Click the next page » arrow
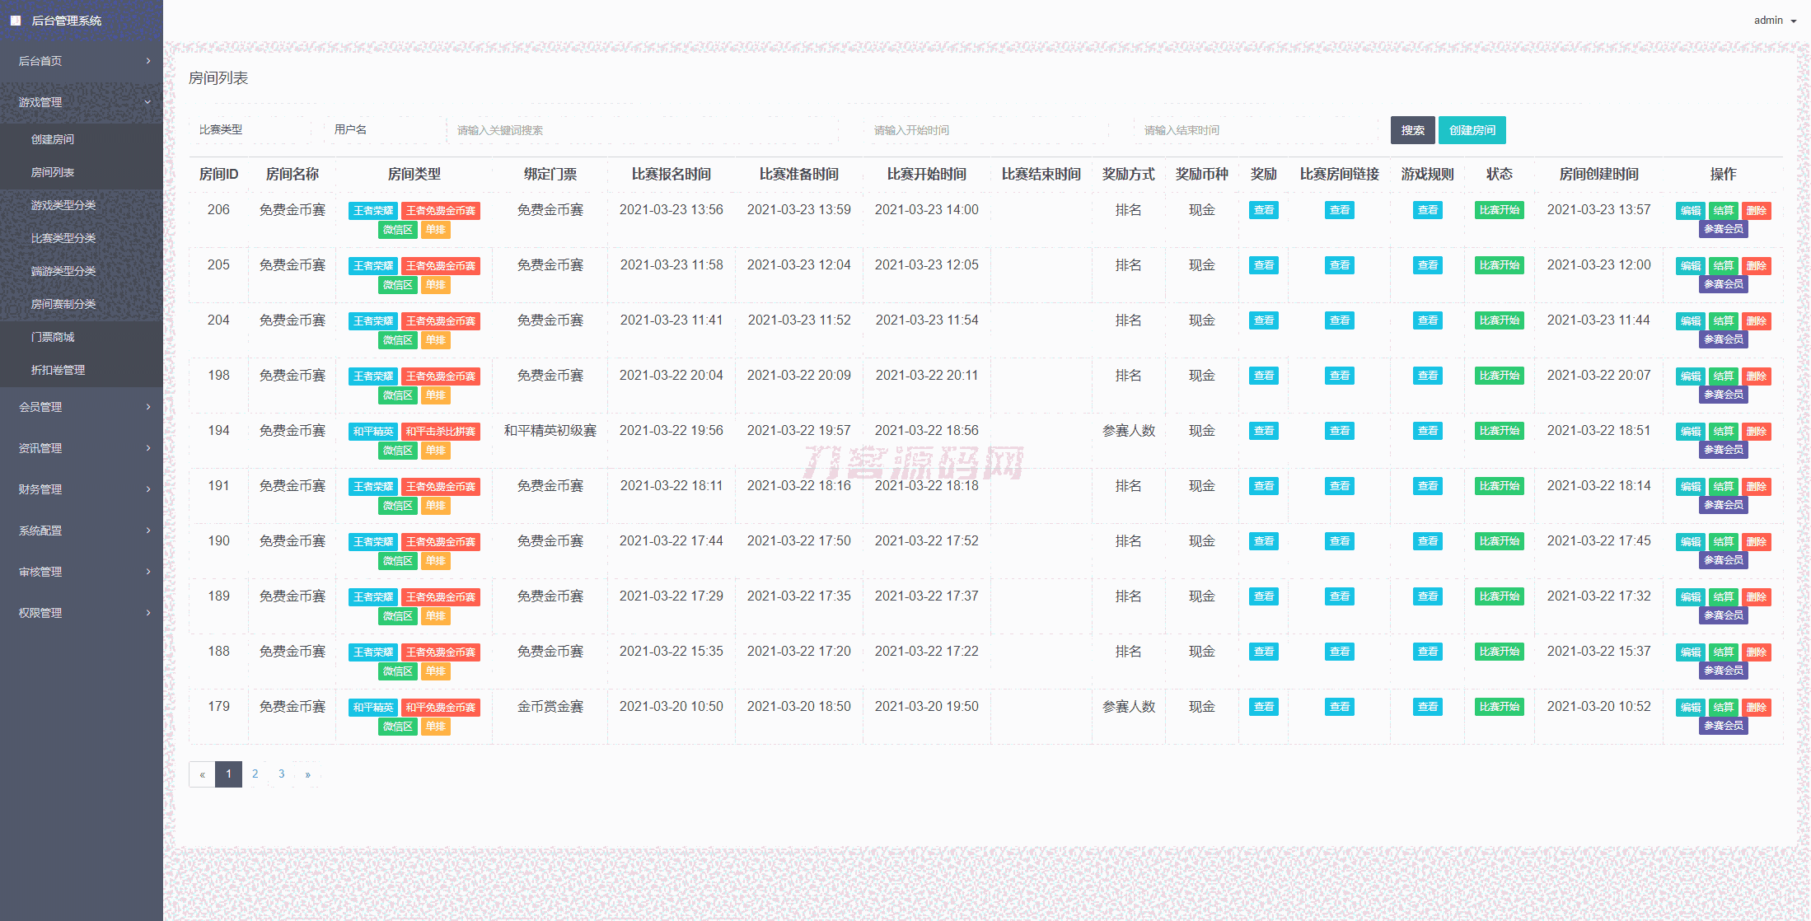 pos(308,774)
